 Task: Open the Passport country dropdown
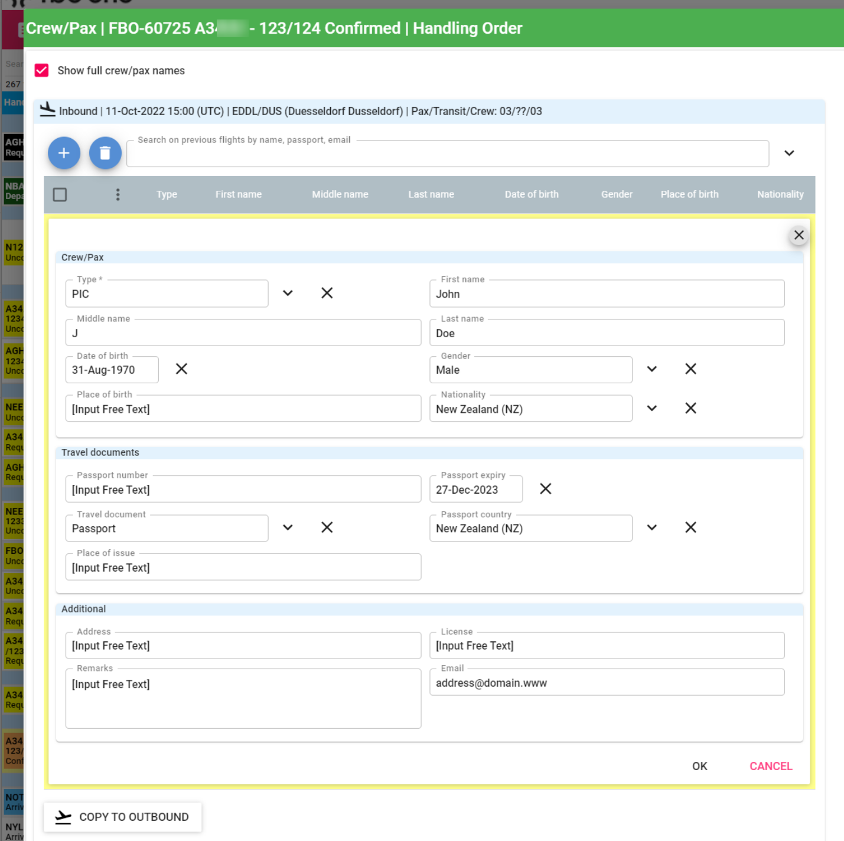[651, 527]
